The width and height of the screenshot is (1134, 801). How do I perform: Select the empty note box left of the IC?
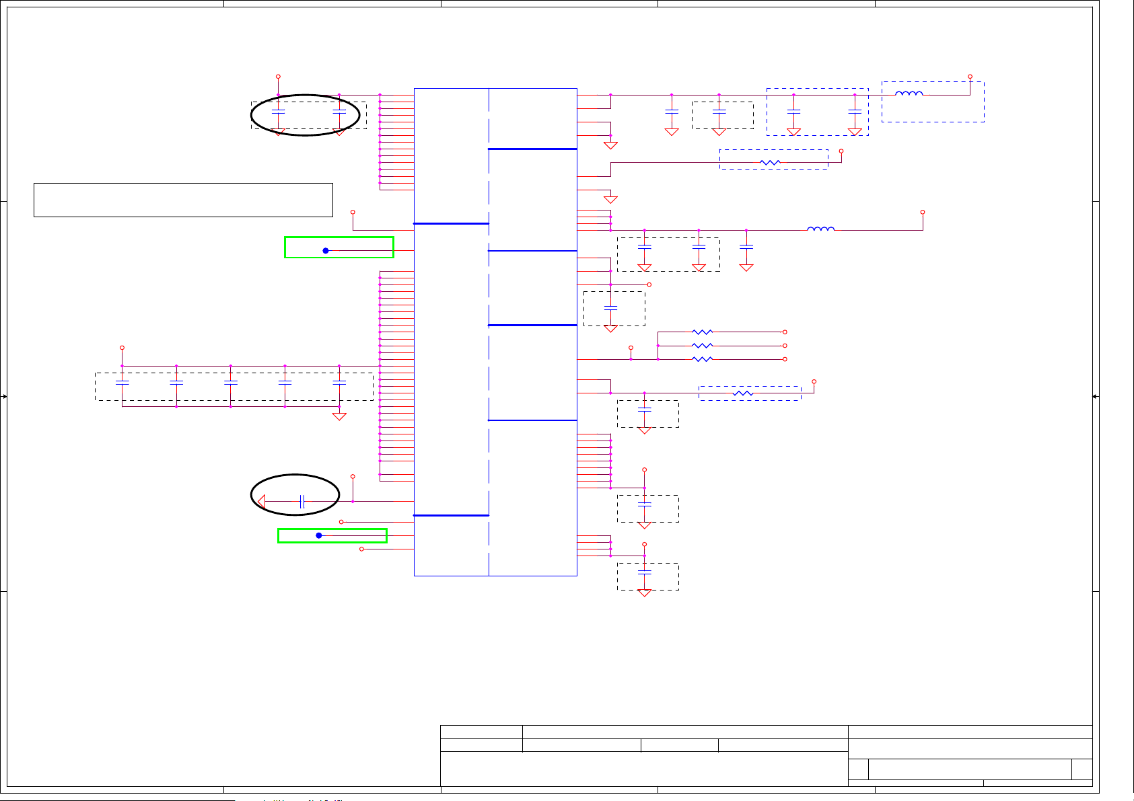pyautogui.click(x=183, y=200)
